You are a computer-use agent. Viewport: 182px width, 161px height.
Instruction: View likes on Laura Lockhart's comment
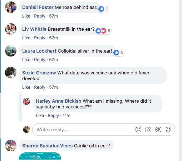coord(119,53)
